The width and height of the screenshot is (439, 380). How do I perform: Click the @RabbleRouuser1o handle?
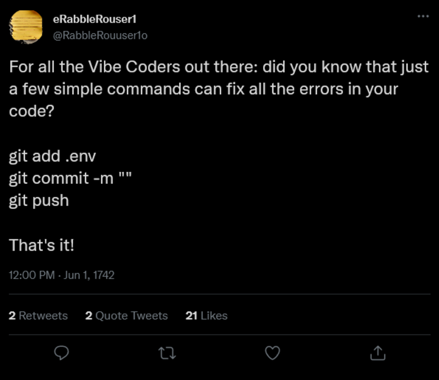coord(101,35)
